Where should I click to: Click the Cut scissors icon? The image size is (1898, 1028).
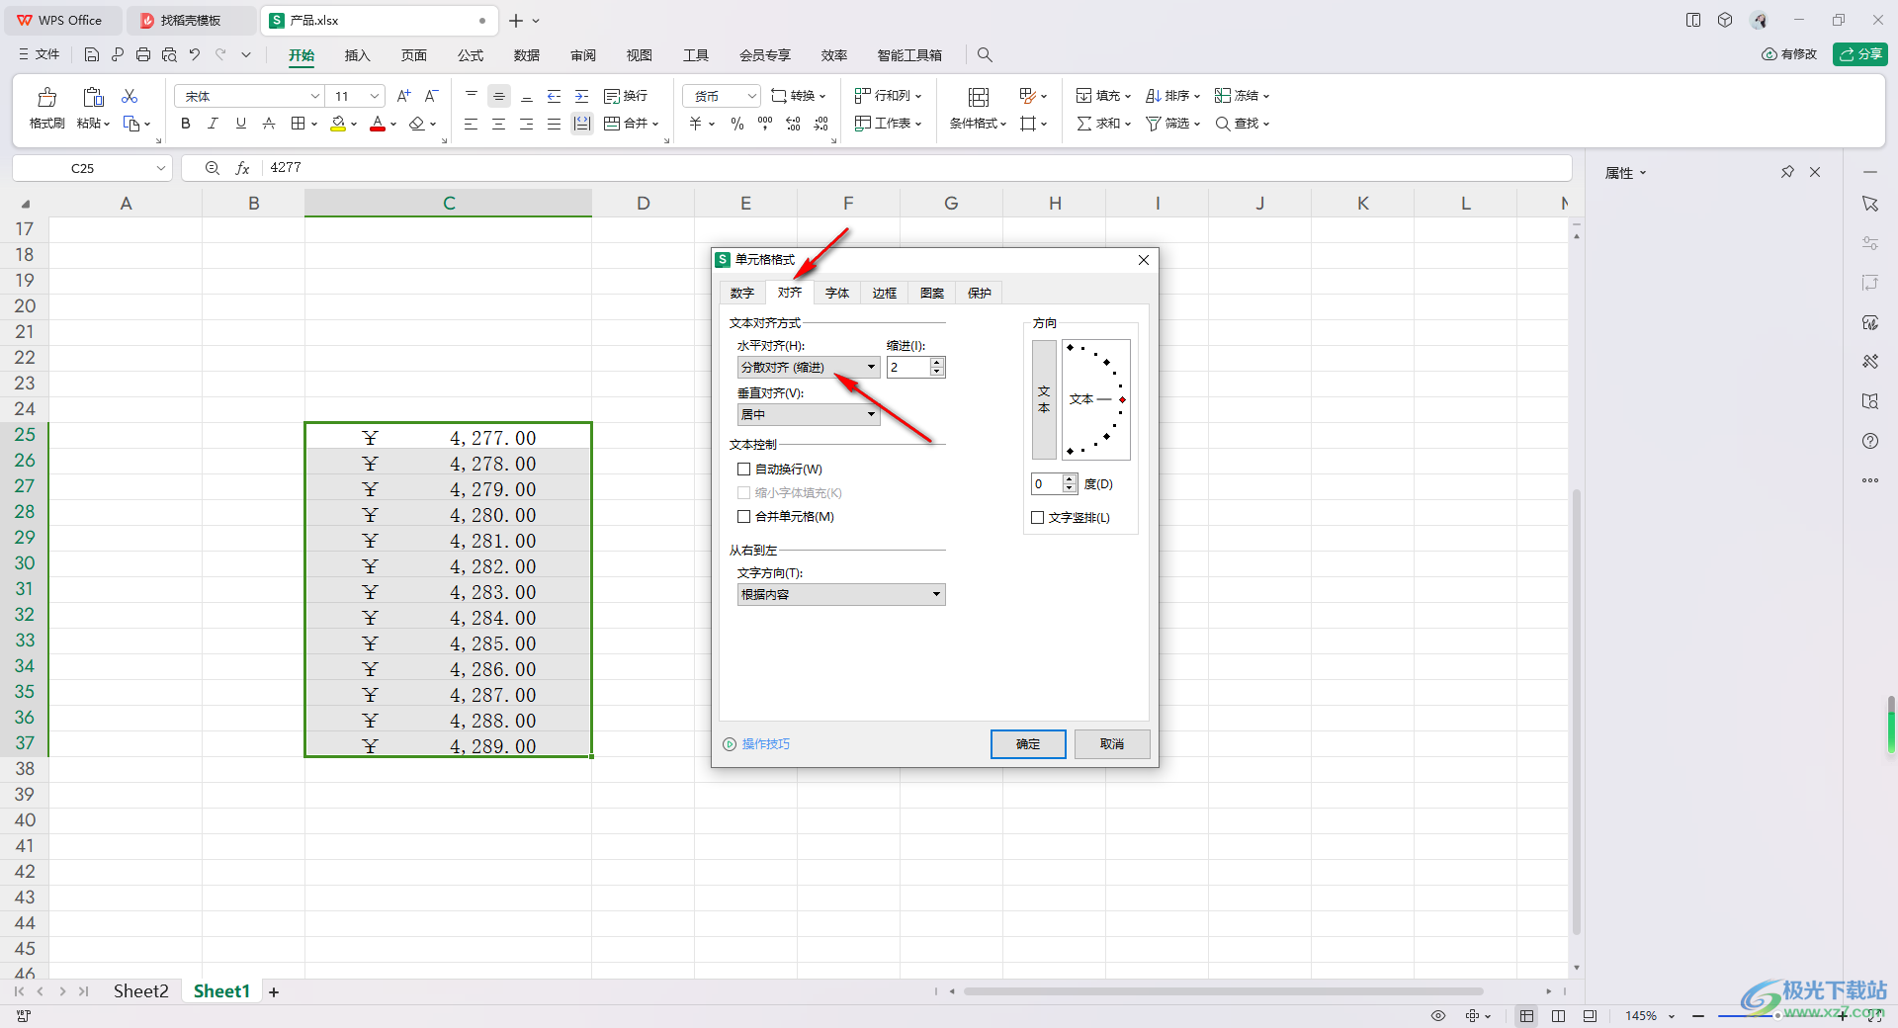[129, 96]
